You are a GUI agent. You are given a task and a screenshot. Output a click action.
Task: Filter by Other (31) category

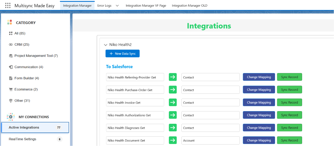click(x=22, y=101)
